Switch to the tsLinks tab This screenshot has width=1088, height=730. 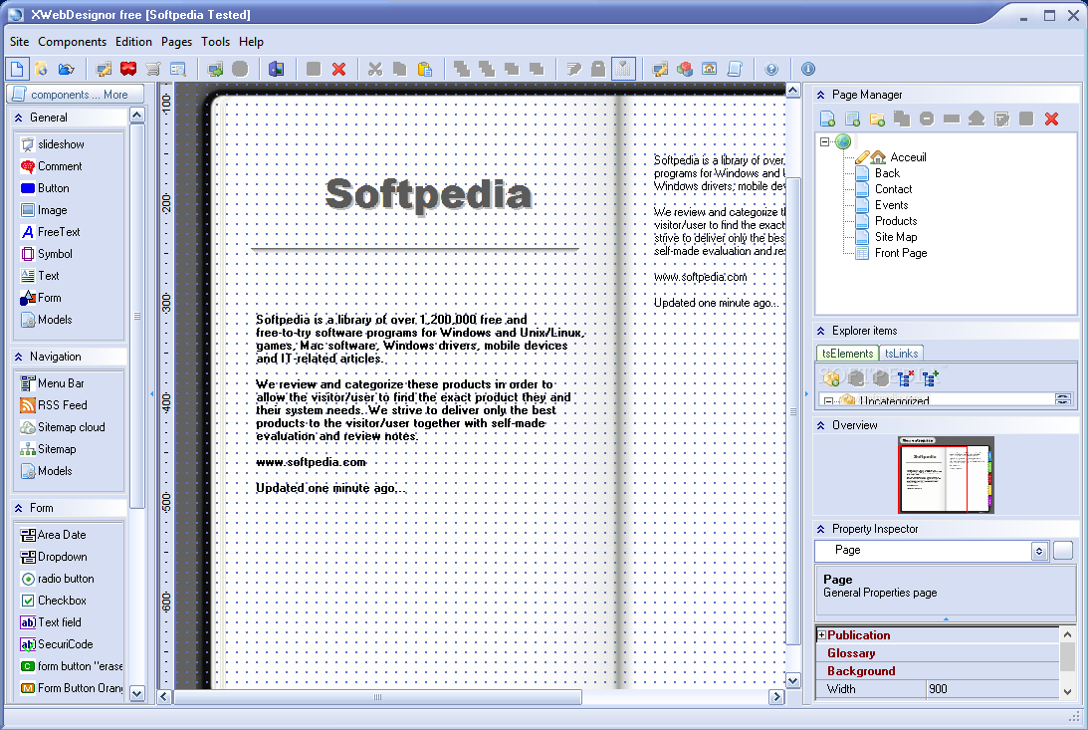[901, 354]
